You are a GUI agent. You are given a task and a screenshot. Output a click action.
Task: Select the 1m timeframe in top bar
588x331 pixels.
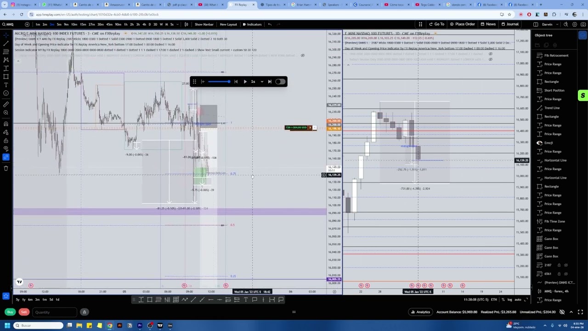[38, 24]
